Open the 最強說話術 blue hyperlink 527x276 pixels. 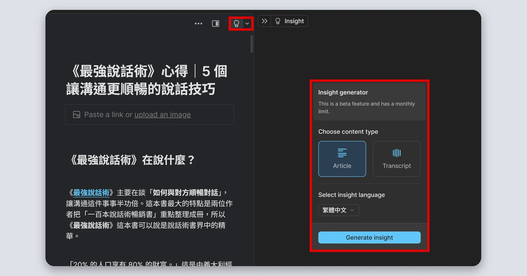coord(91,193)
